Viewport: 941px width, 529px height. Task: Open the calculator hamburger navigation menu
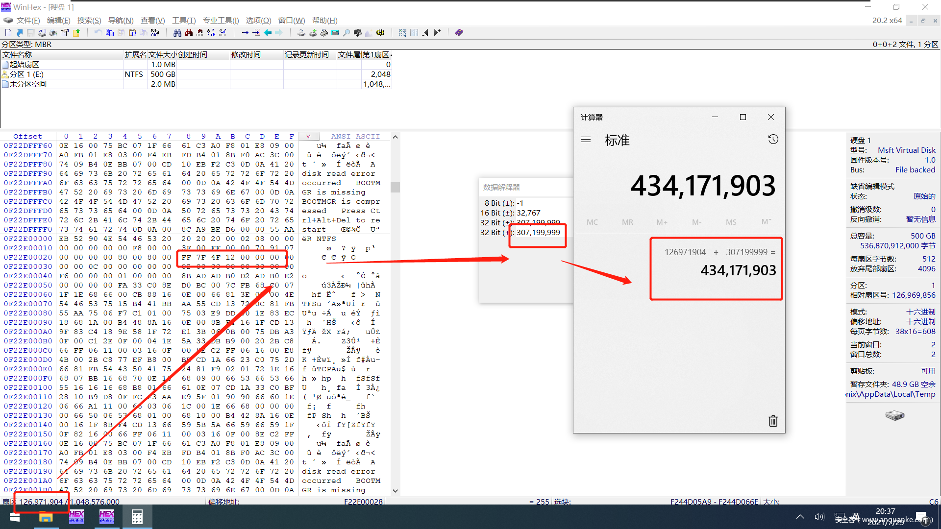[x=586, y=140]
